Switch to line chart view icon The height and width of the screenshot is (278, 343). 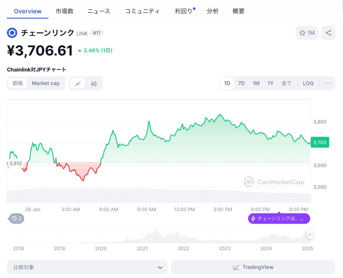78,84
